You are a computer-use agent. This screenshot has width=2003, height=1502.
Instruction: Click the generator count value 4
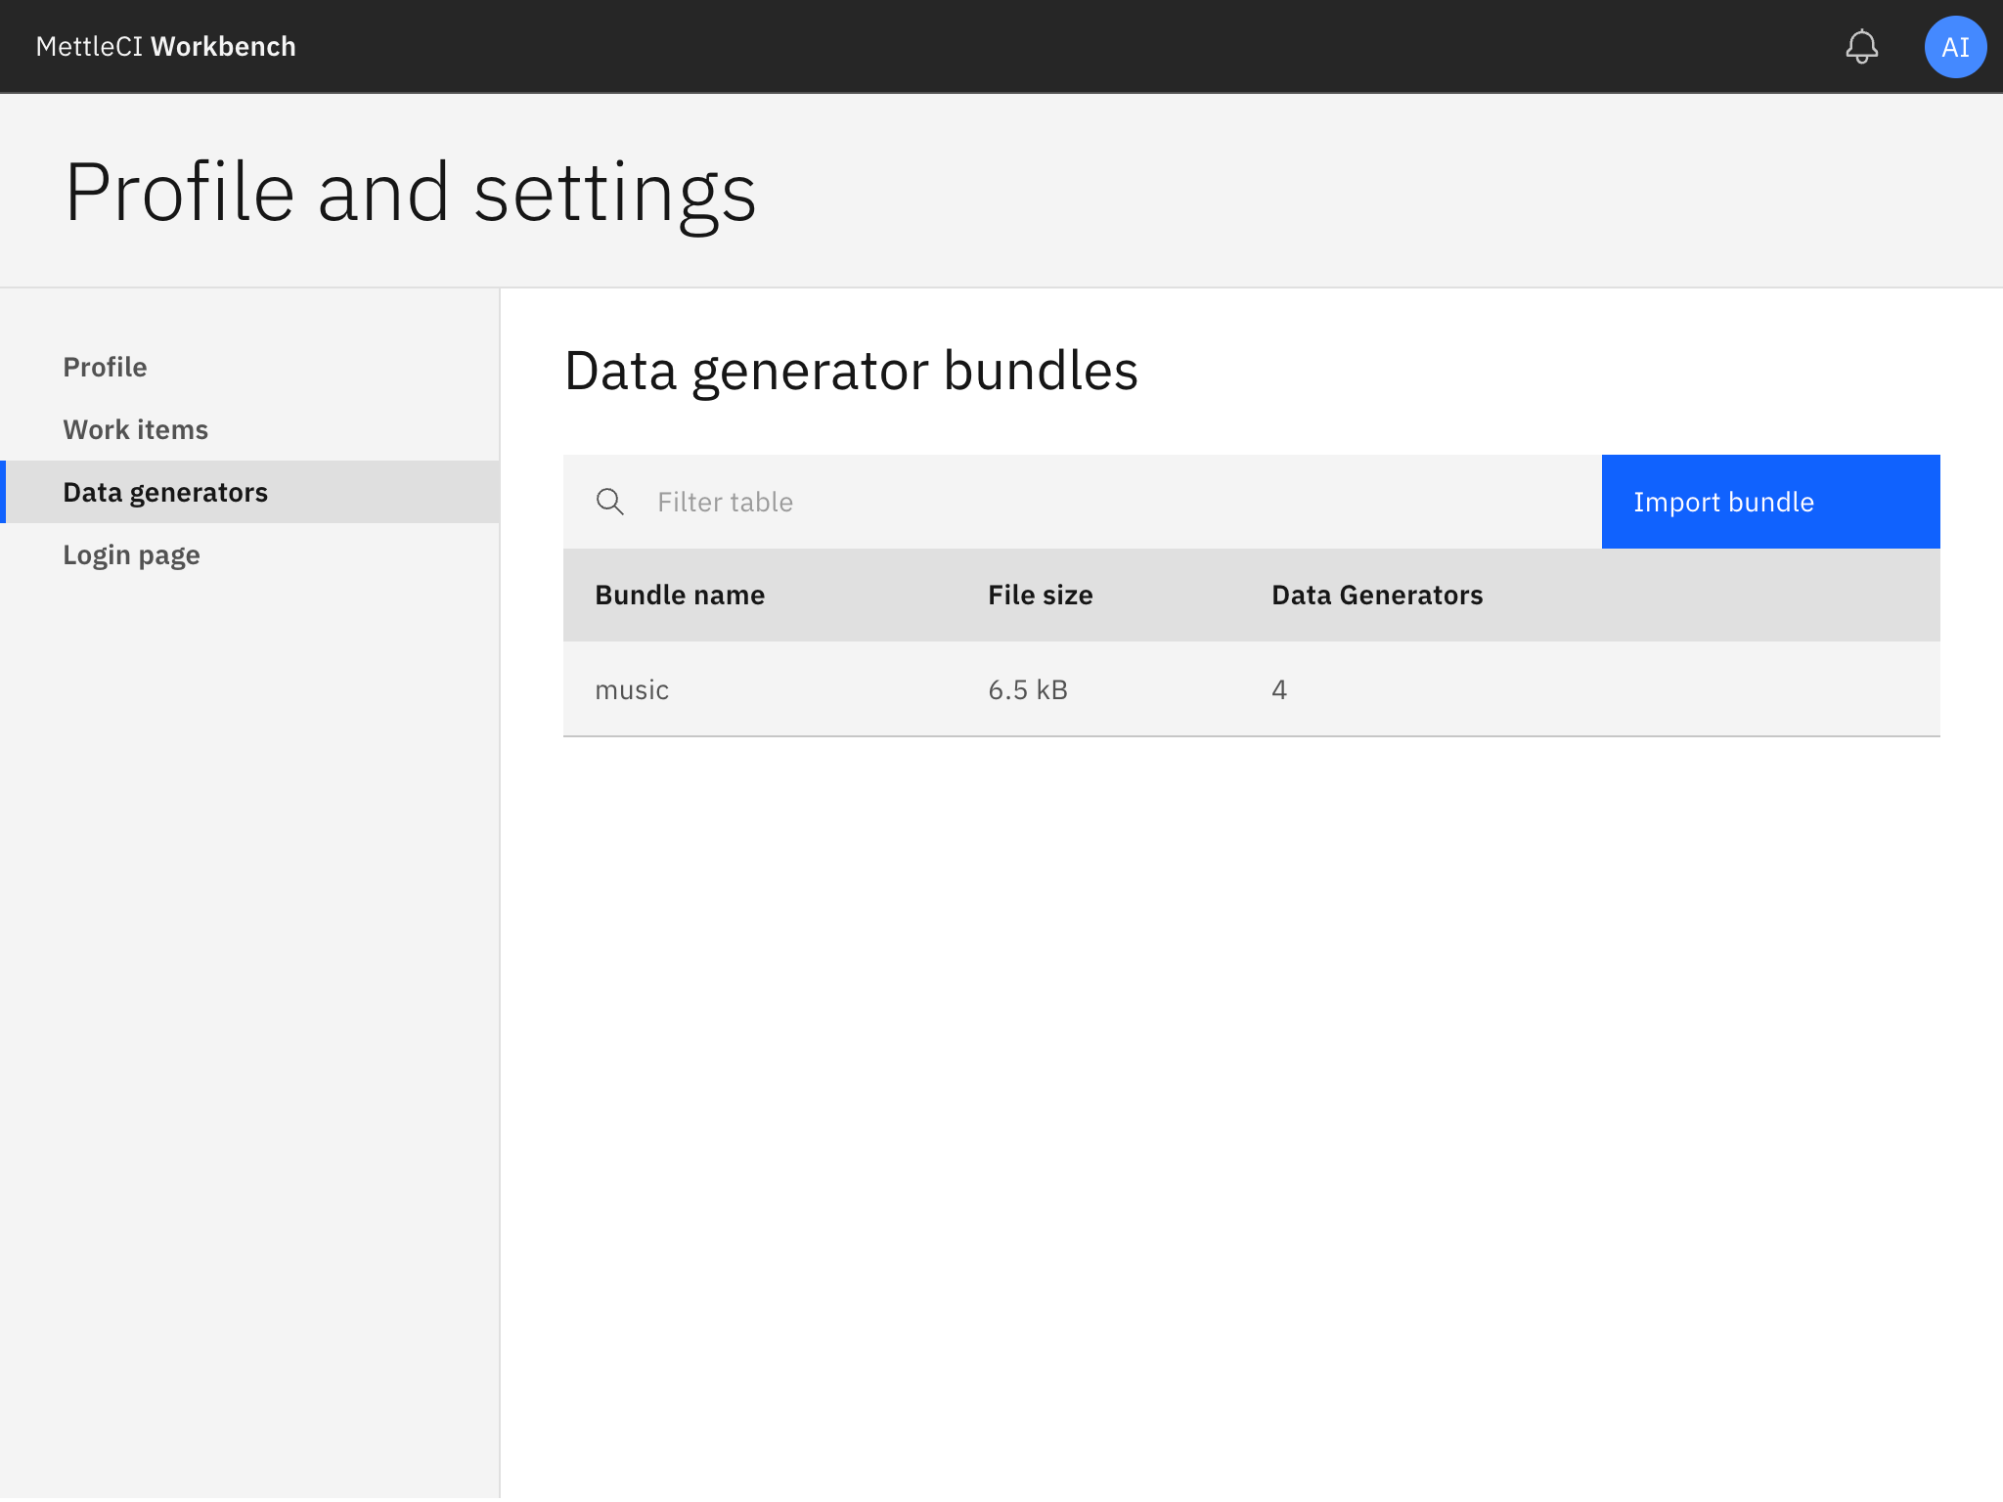(x=1279, y=689)
